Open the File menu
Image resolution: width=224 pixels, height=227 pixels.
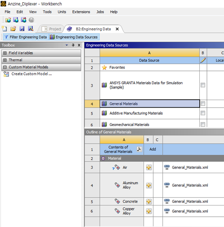[7, 12]
